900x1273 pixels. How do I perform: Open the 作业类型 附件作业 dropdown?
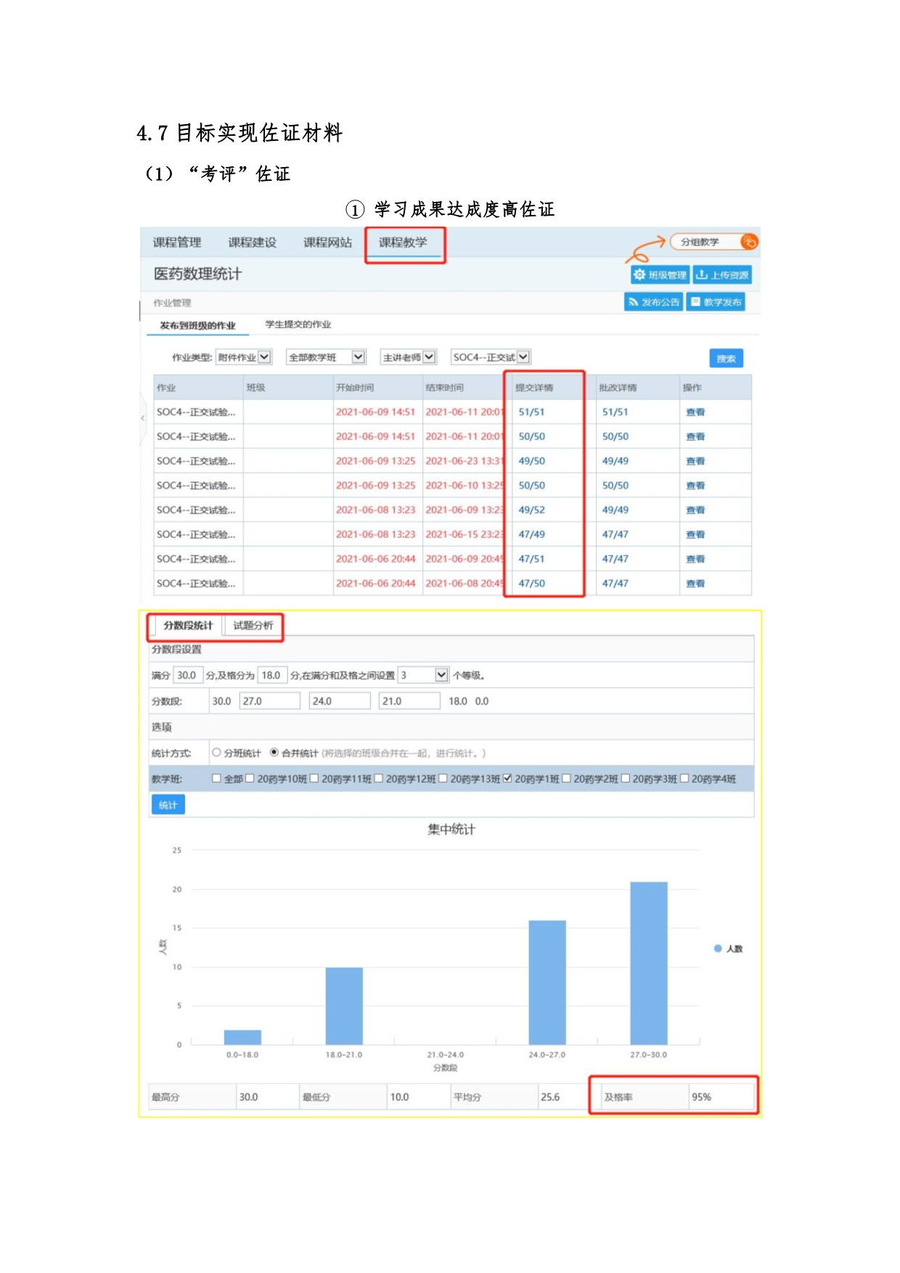click(243, 357)
